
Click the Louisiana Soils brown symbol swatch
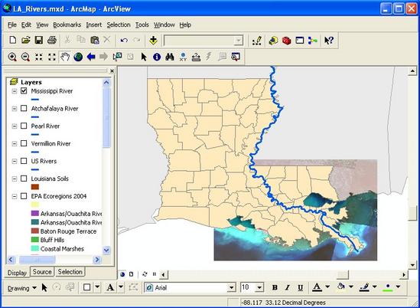(35, 187)
